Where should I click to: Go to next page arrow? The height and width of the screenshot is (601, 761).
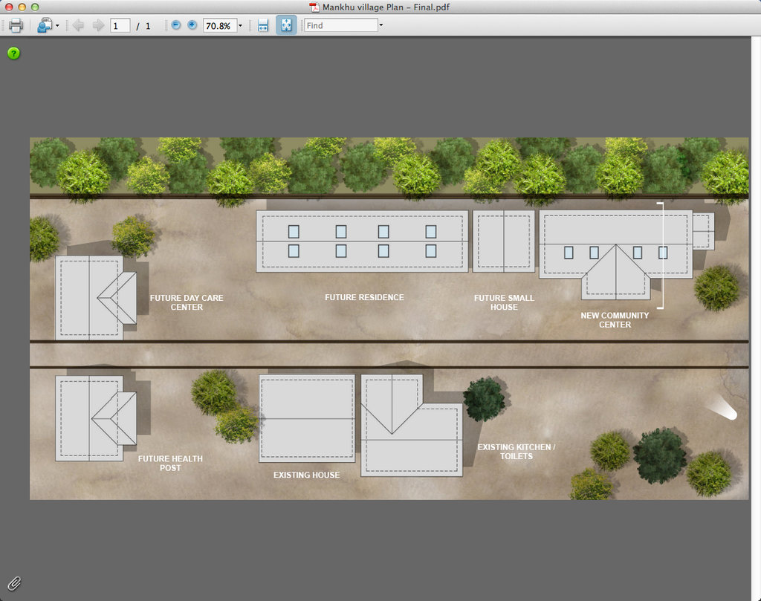(99, 25)
